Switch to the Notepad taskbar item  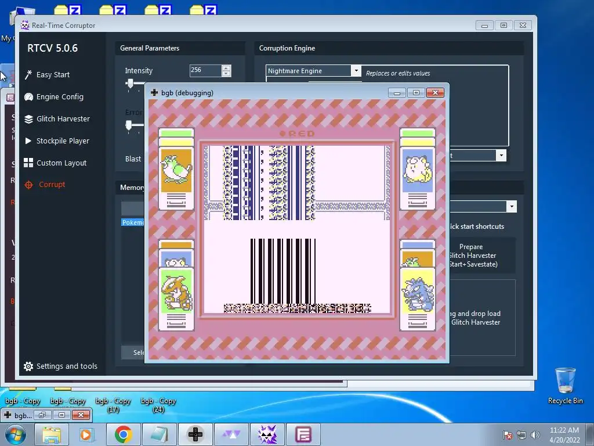pos(159,434)
